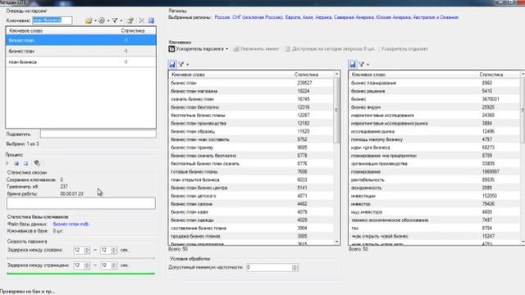Select the highlighted first row in the parsing queue
Image resolution: width=525 pixels, height=295 pixels.
point(80,40)
